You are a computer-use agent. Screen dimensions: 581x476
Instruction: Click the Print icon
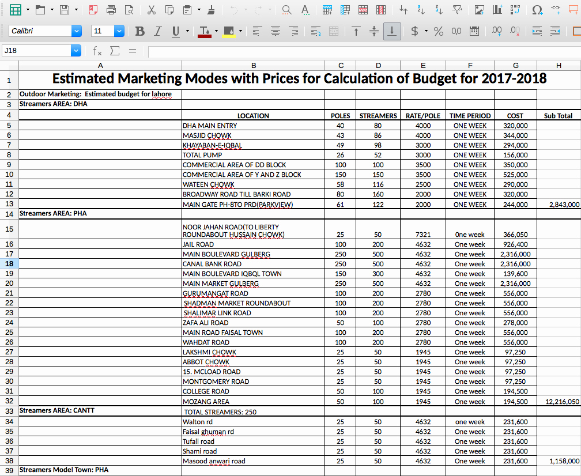pos(111,10)
